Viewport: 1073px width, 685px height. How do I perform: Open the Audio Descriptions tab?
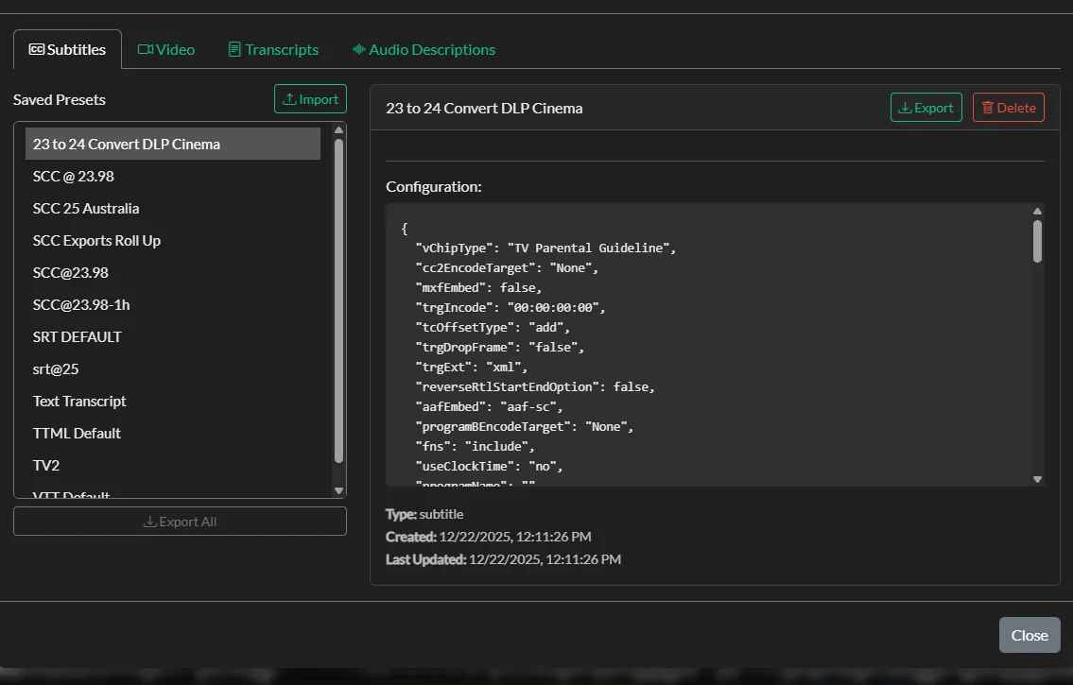coord(424,49)
